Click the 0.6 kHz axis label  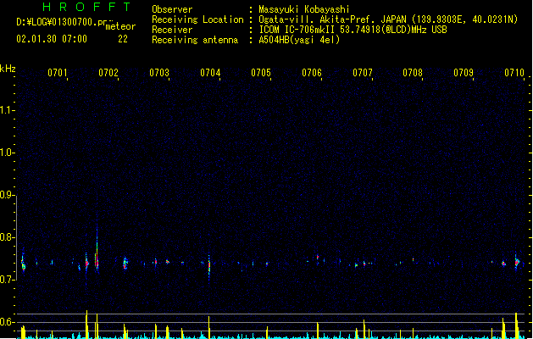7,322
